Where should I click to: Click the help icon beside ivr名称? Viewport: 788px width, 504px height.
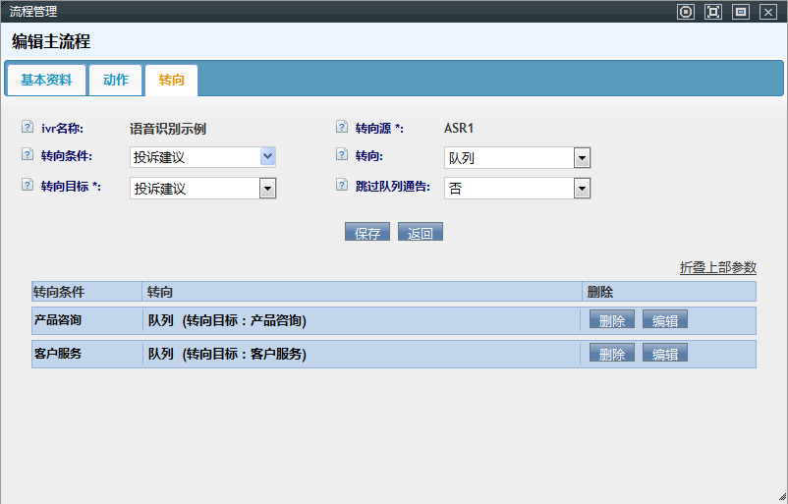[27, 127]
